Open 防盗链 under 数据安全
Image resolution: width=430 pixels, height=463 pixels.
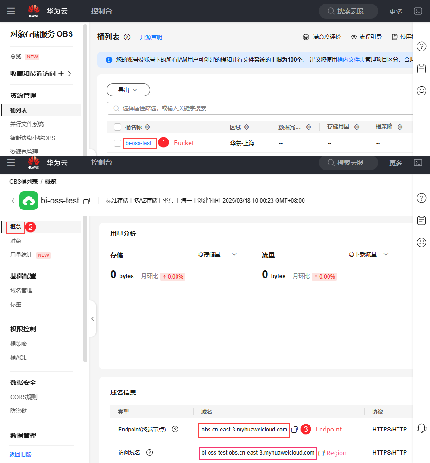click(18, 411)
